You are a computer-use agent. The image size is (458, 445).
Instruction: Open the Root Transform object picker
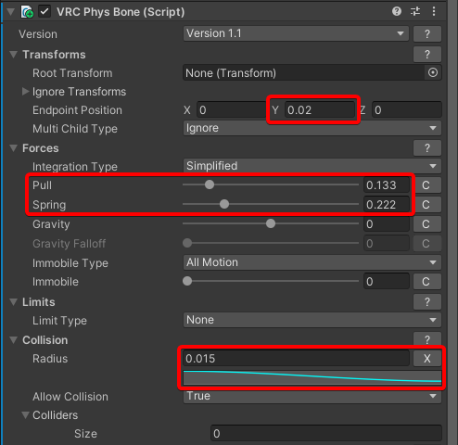pyautogui.click(x=433, y=72)
